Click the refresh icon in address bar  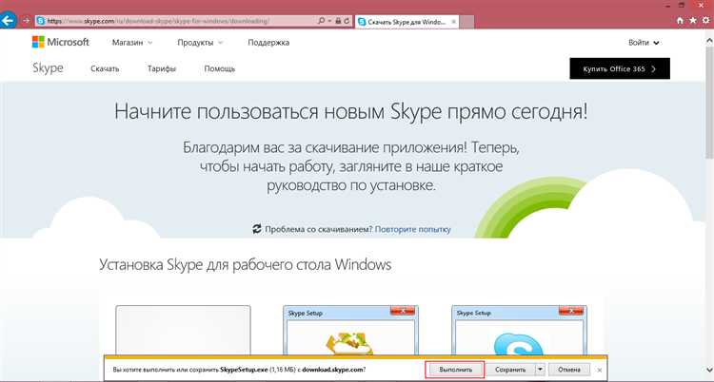coord(347,21)
